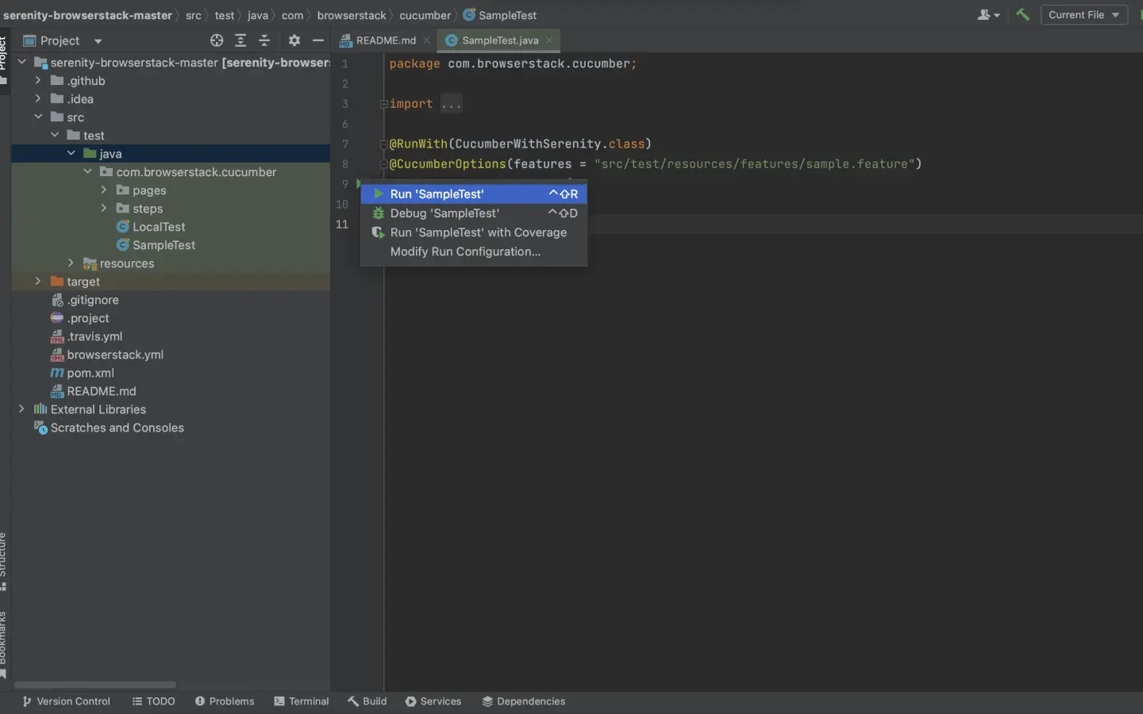Click the Collapse All icon in Project panel

point(264,40)
